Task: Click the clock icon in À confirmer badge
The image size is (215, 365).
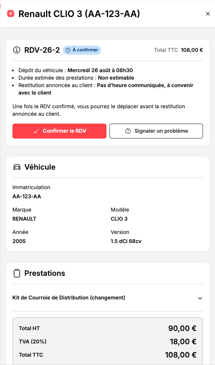Action: [68, 50]
